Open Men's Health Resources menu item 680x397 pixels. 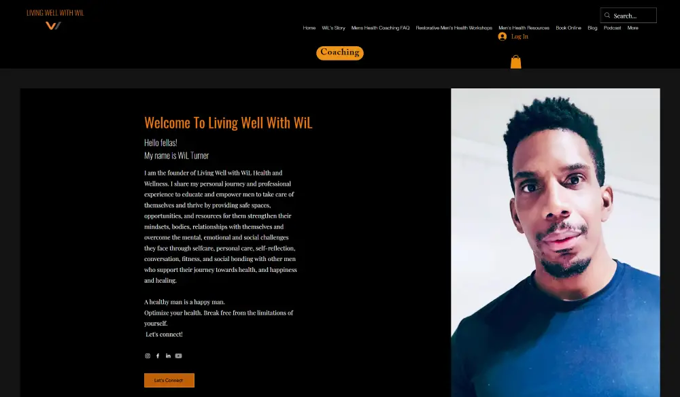tap(524, 28)
